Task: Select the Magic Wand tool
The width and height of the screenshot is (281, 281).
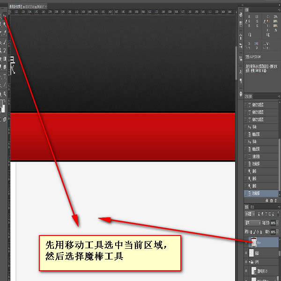Action: [5, 24]
